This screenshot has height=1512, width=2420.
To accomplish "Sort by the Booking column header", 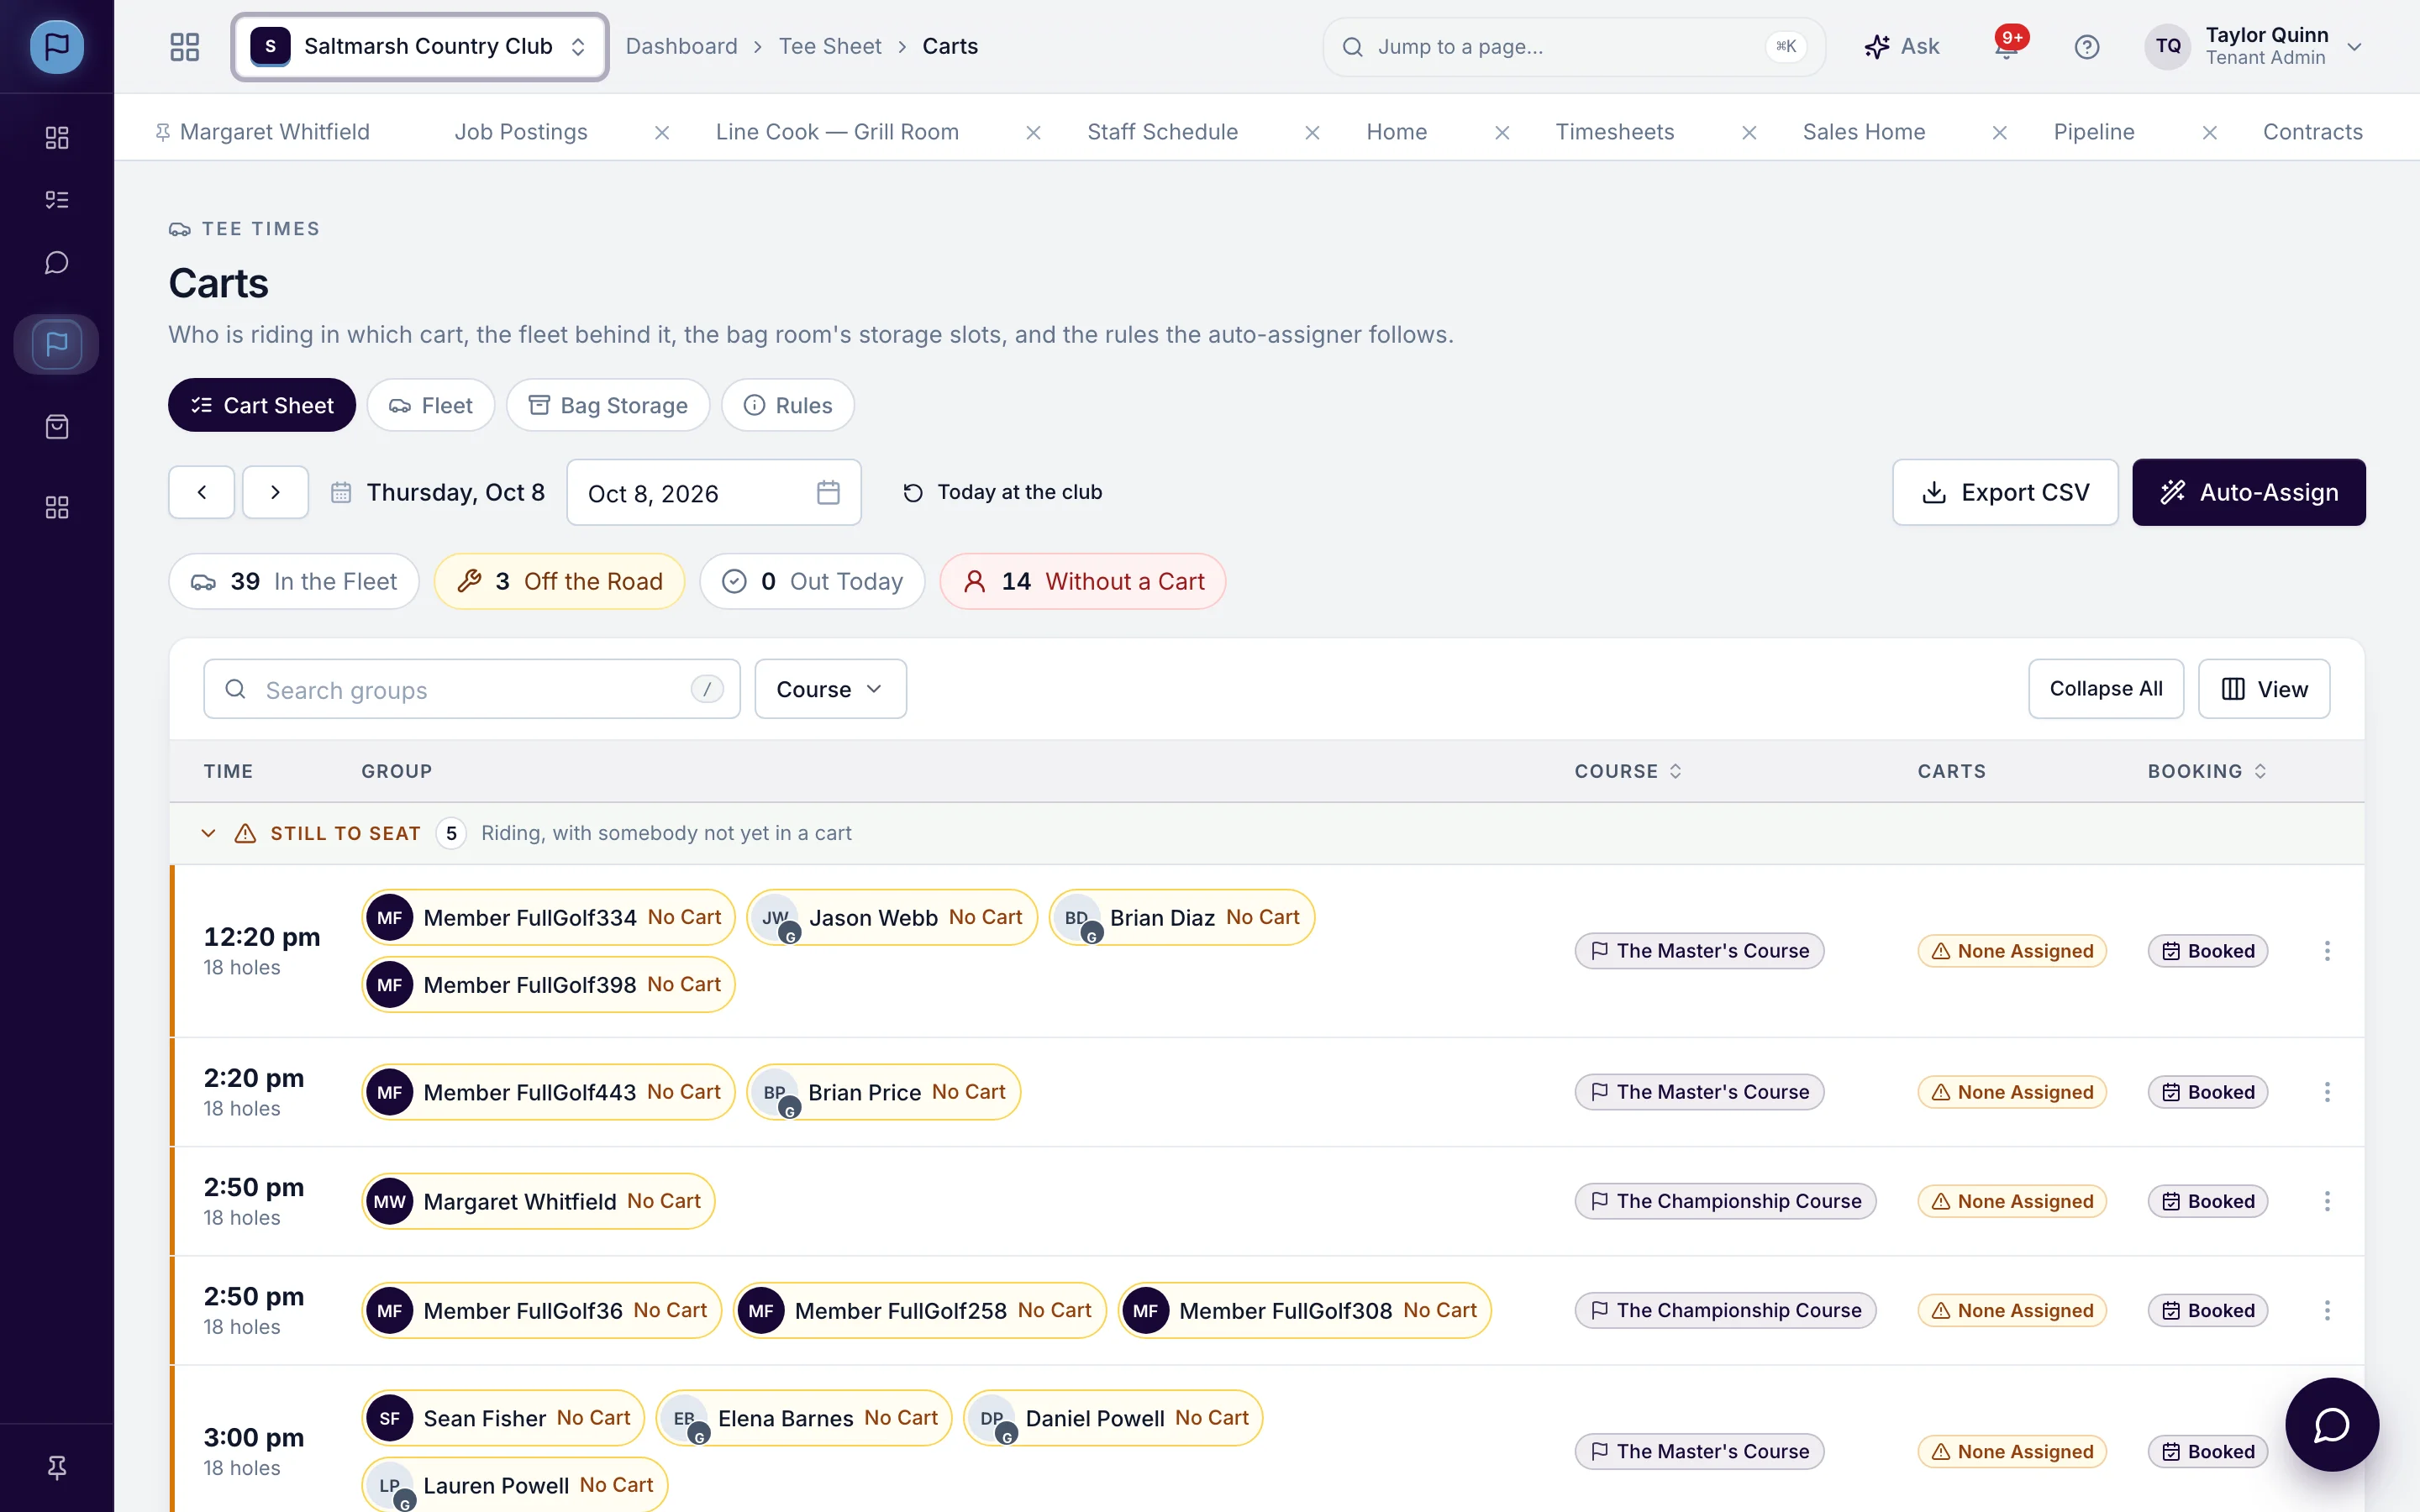I will coord(2207,771).
